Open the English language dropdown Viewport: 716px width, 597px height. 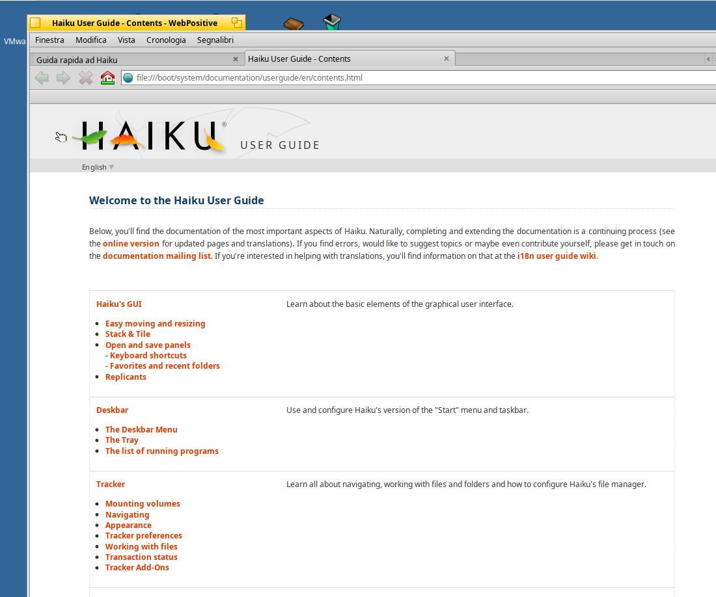click(98, 167)
